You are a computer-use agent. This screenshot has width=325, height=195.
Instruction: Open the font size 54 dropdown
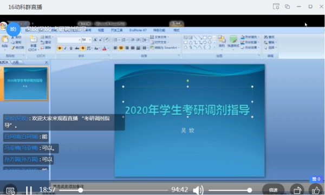[90, 40]
